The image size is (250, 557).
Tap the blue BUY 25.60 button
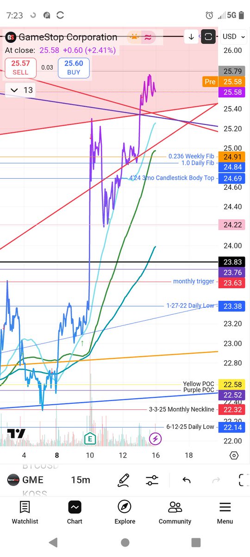click(x=74, y=68)
